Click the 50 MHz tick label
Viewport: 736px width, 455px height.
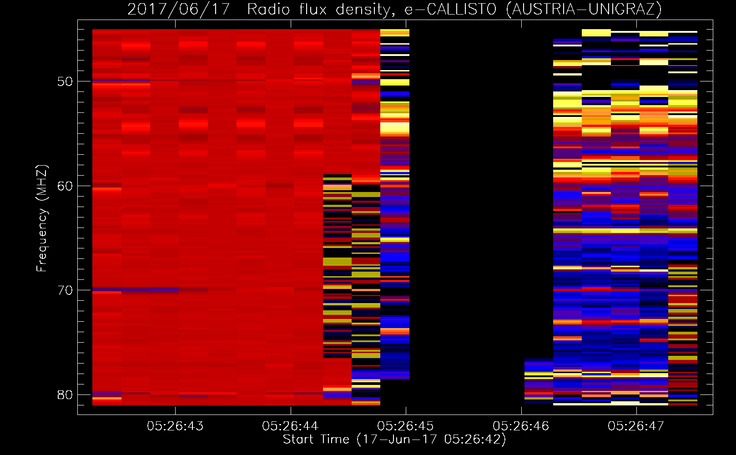coord(65,81)
